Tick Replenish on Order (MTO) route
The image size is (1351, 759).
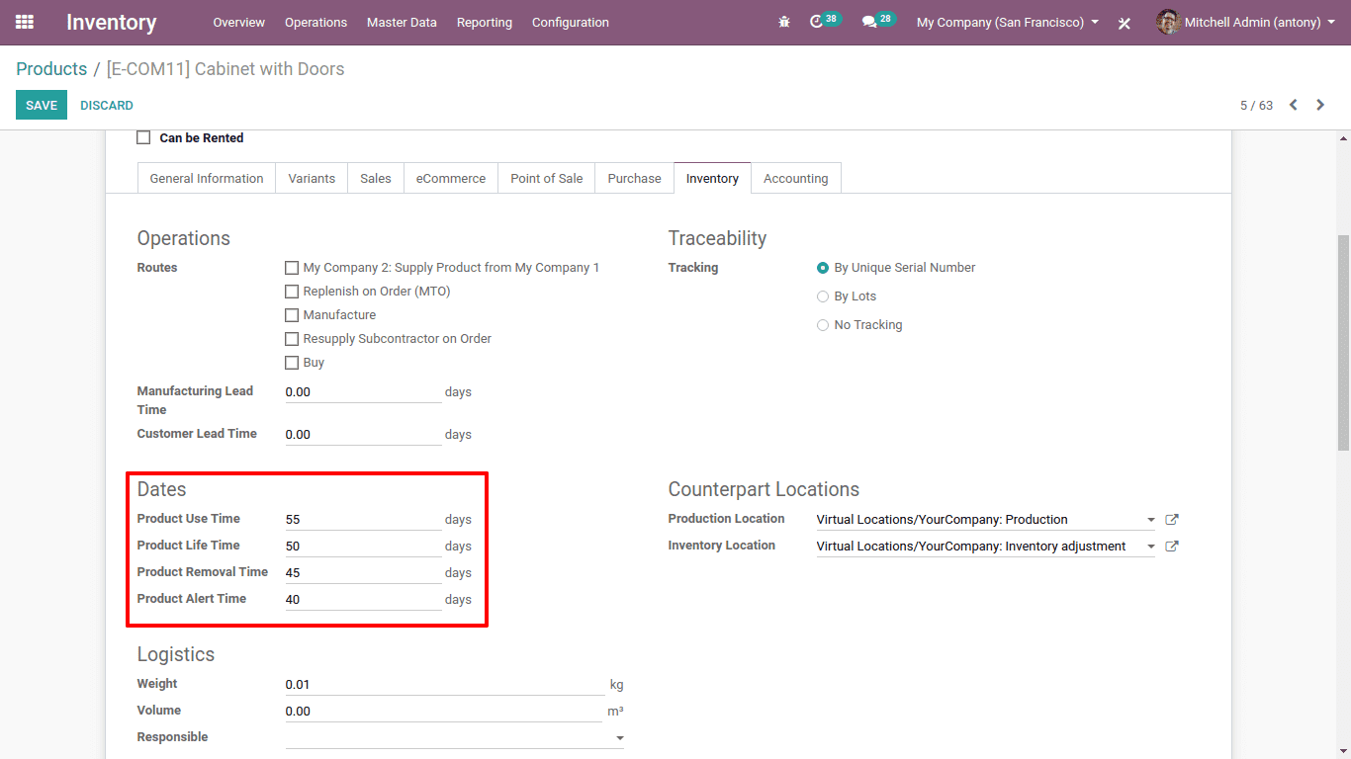[292, 292]
